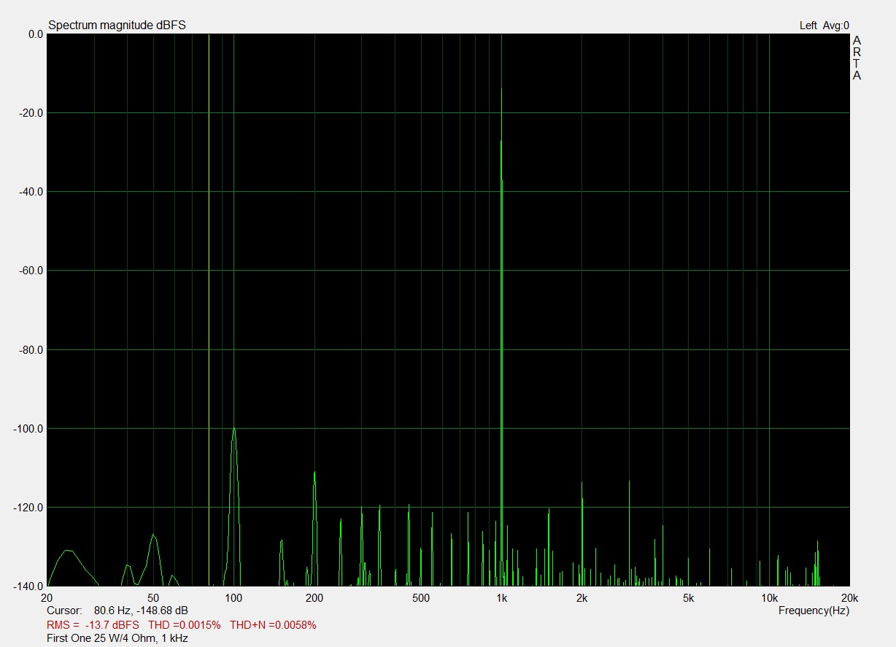Screen dimensions: 896x647
Task: Click the cursor readout '80.6 Hz, -148.68 dB'
Action: click(141, 610)
